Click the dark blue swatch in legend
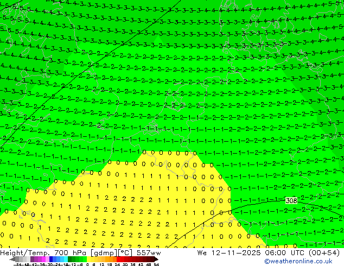The width and height of the screenshot is (344, 266). click(x=51, y=259)
